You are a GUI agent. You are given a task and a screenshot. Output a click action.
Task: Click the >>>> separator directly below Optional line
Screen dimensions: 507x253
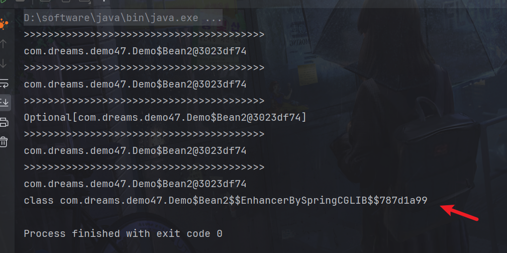tap(144, 134)
